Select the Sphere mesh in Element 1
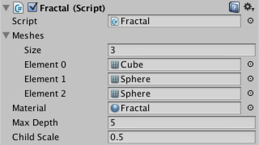The image size is (259, 145). pos(174,79)
